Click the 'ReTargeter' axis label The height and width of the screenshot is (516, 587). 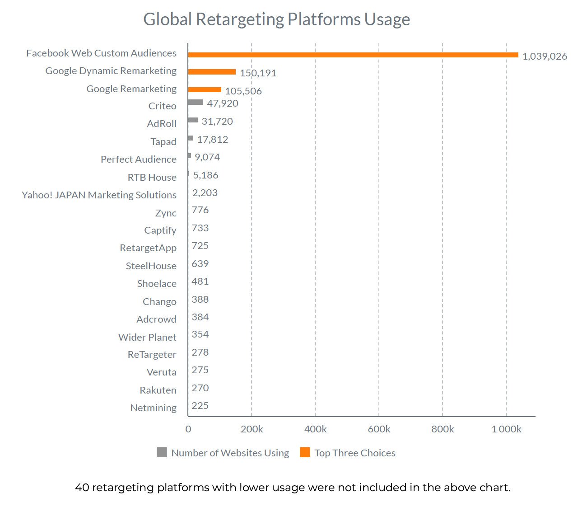tap(152, 355)
